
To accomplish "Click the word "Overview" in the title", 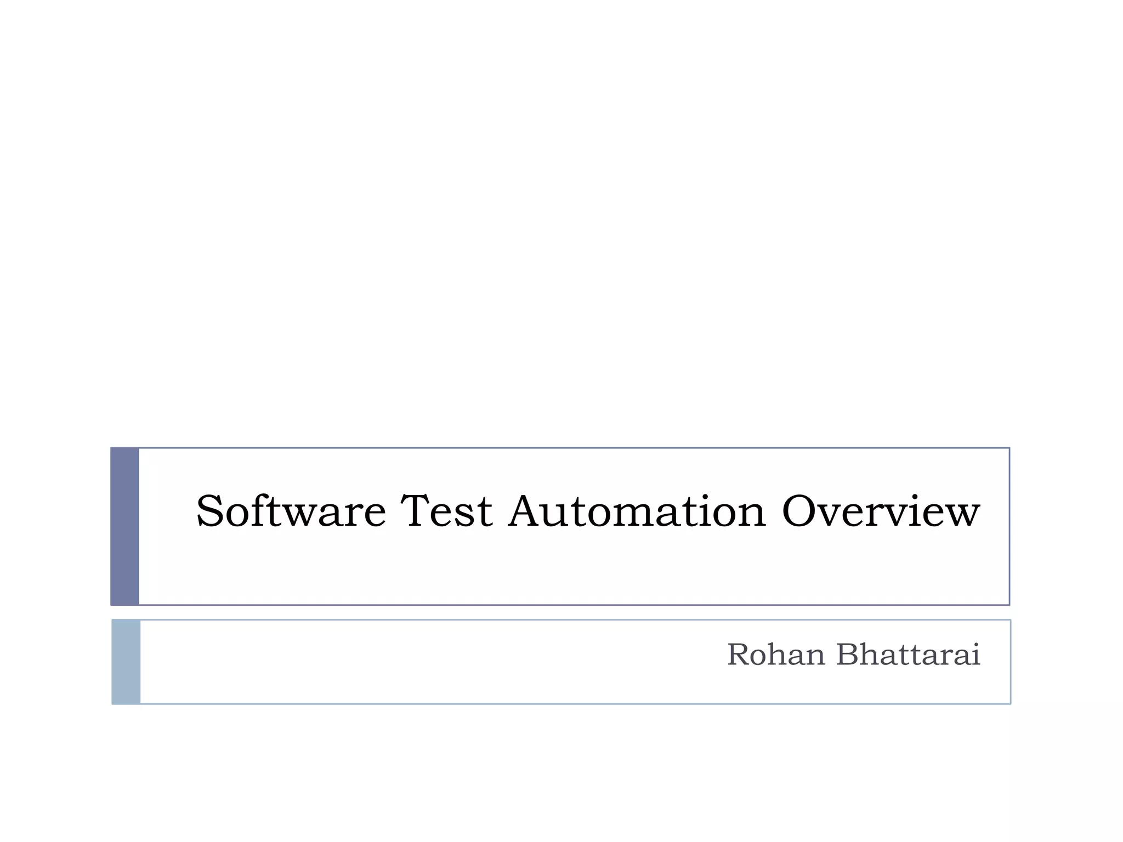I will tap(881, 510).
